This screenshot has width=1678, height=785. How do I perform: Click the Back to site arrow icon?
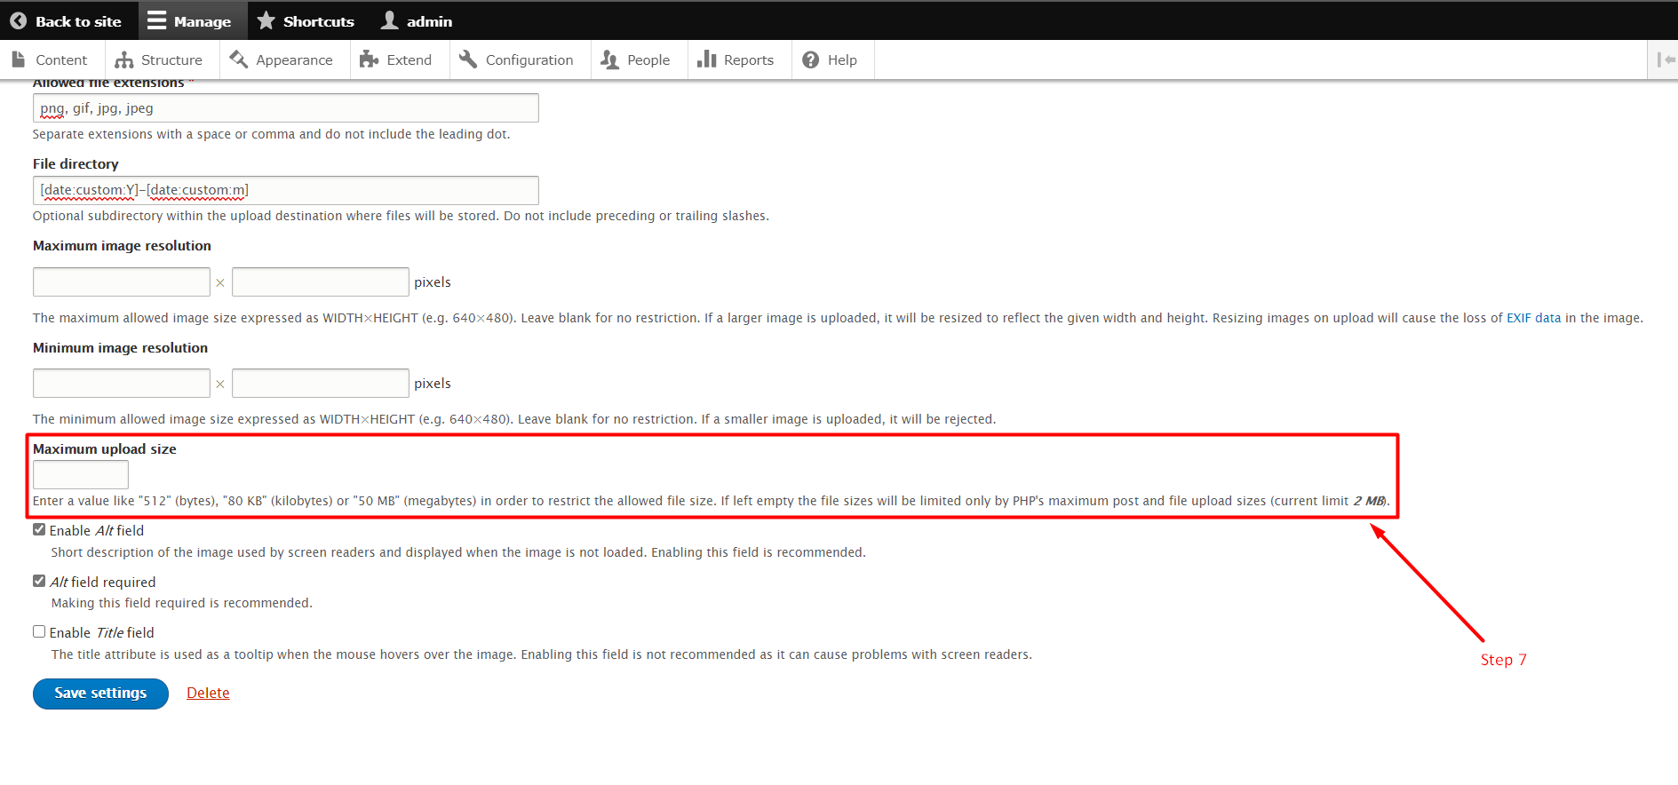tap(18, 20)
